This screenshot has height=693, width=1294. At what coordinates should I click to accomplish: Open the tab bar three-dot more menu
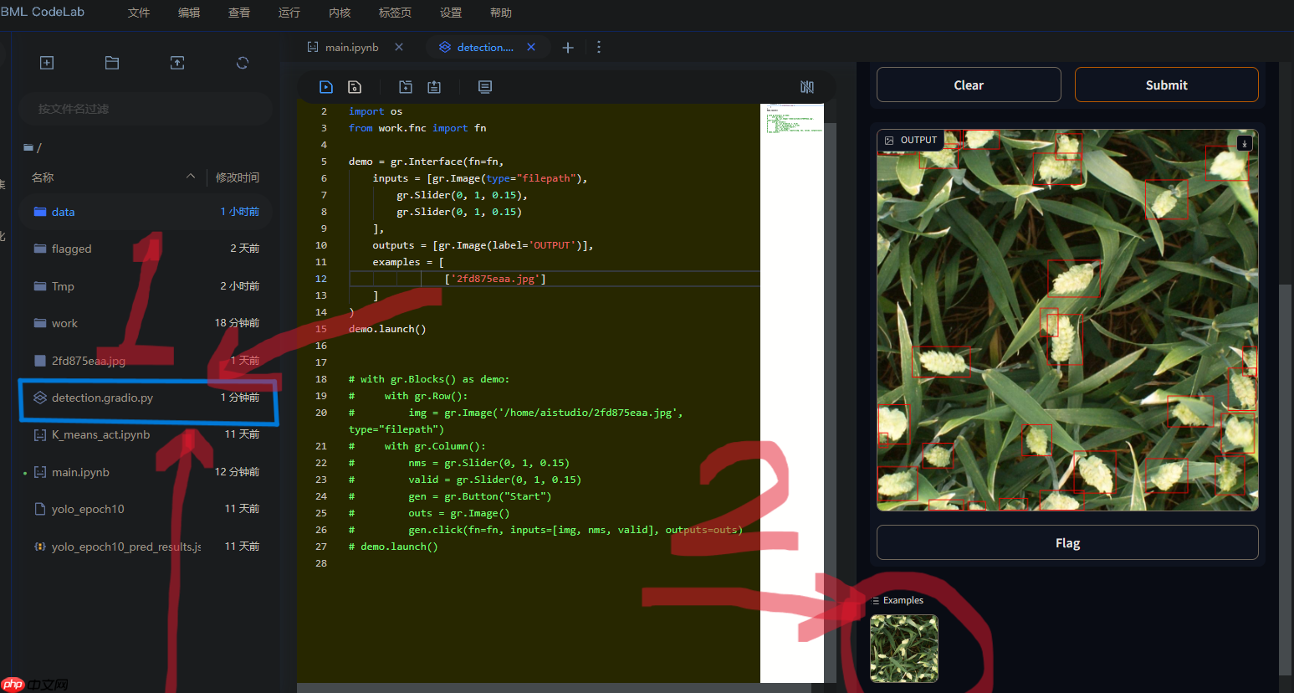click(x=599, y=48)
